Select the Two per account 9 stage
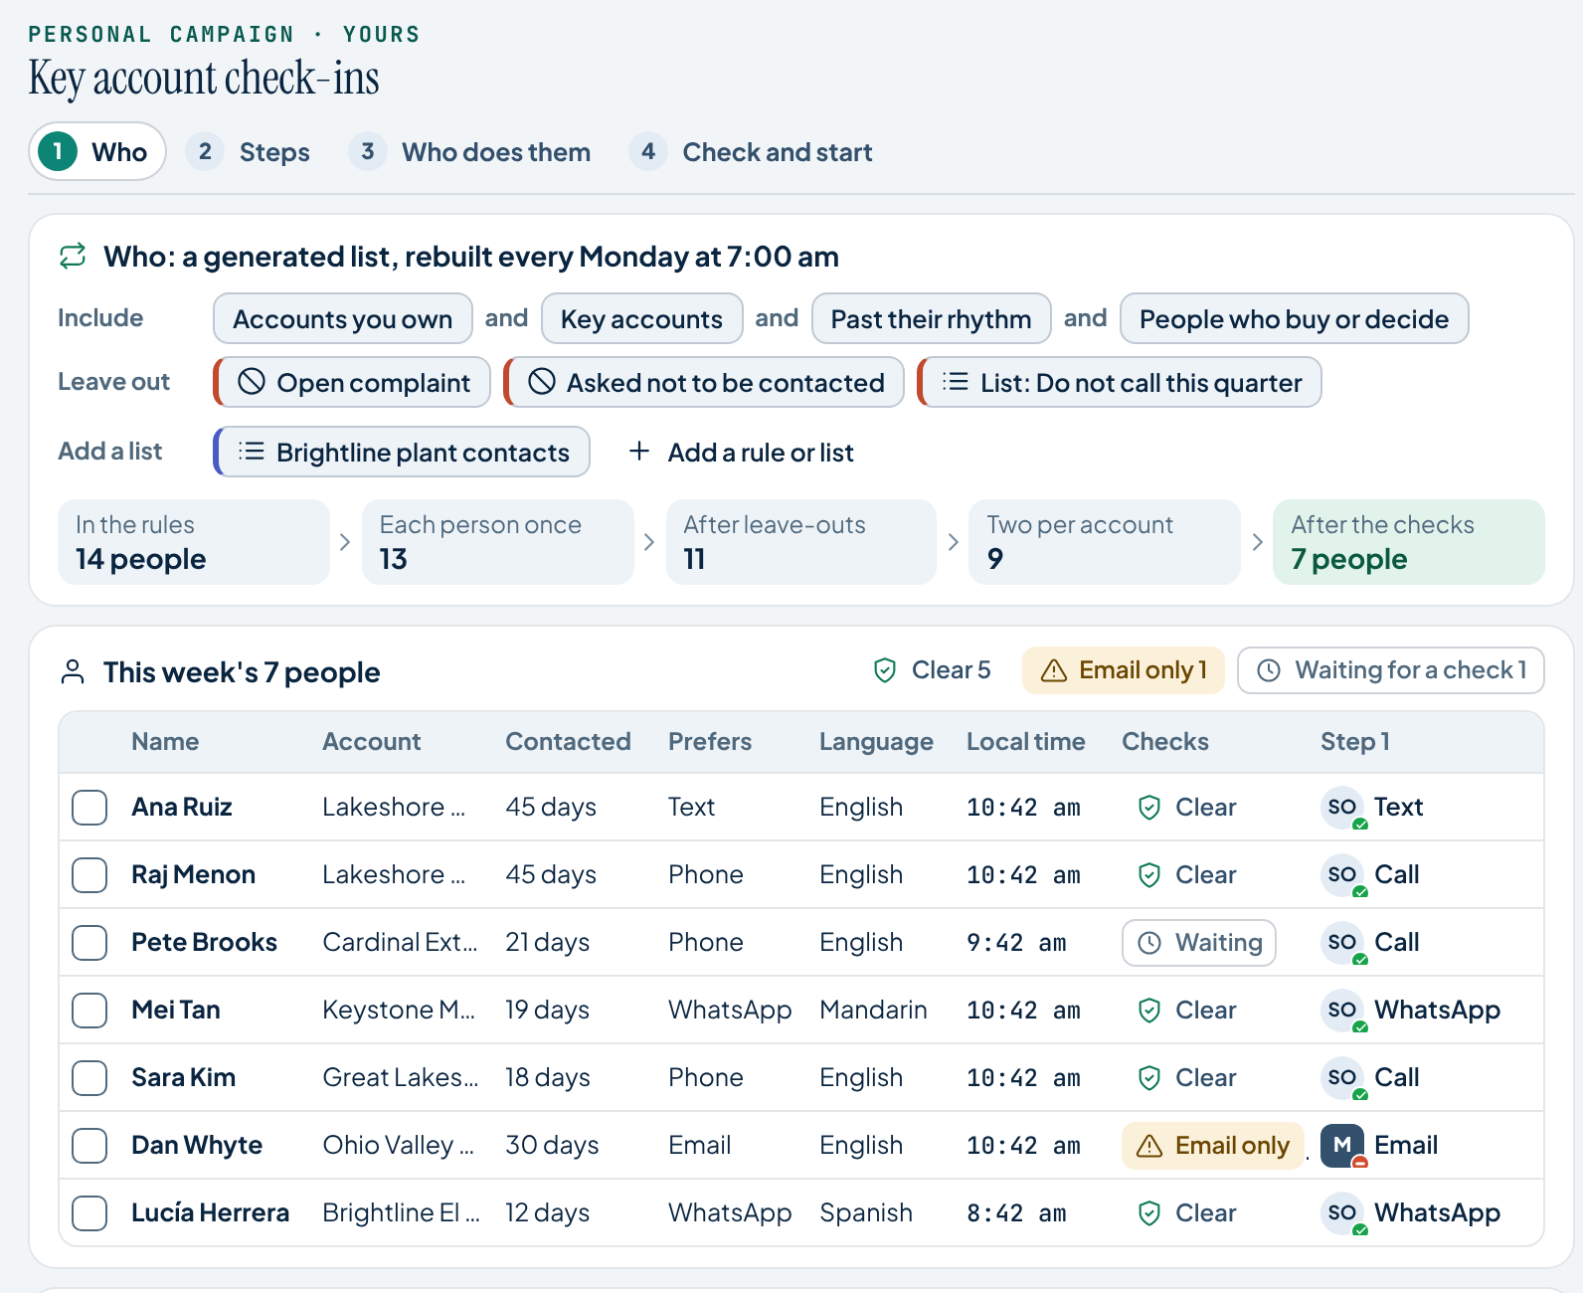 pyautogui.click(x=1104, y=542)
